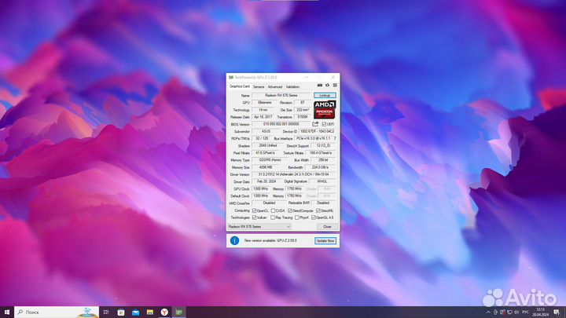Click the Lookup button
Image resolution: width=566 pixels, height=318 pixels.
[325, 95]
